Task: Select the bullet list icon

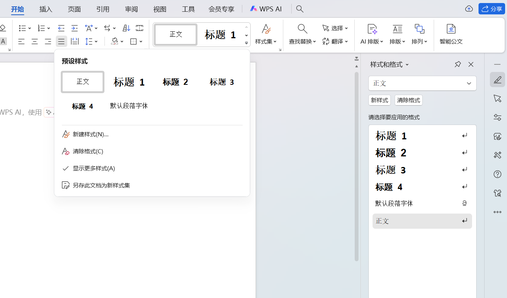Action: pyautogui.click(x=23, y=28)
